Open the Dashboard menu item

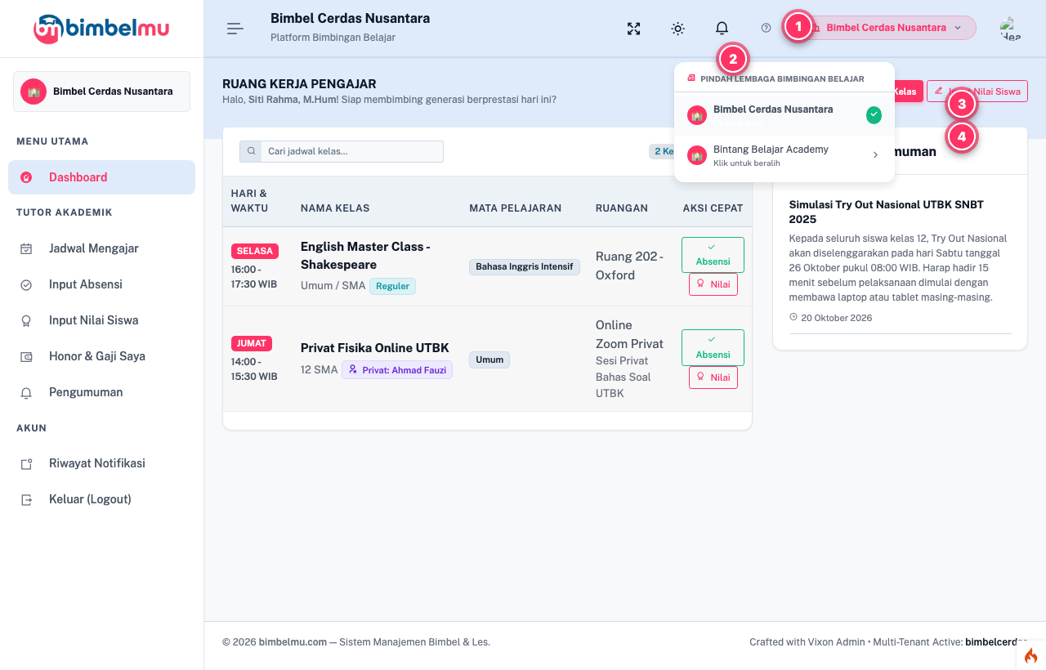[101, 177]
